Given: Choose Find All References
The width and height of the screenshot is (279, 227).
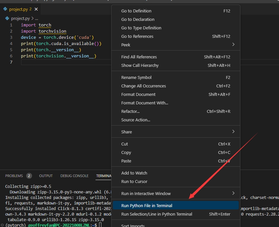Looking at the screenshot, I should pyautogui.click(x=139, y=57).
